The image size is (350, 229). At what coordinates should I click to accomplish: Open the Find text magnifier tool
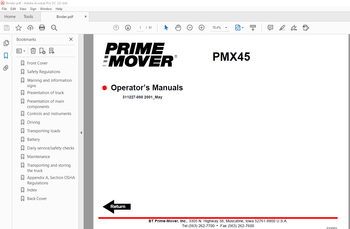[x=54, y=28]
